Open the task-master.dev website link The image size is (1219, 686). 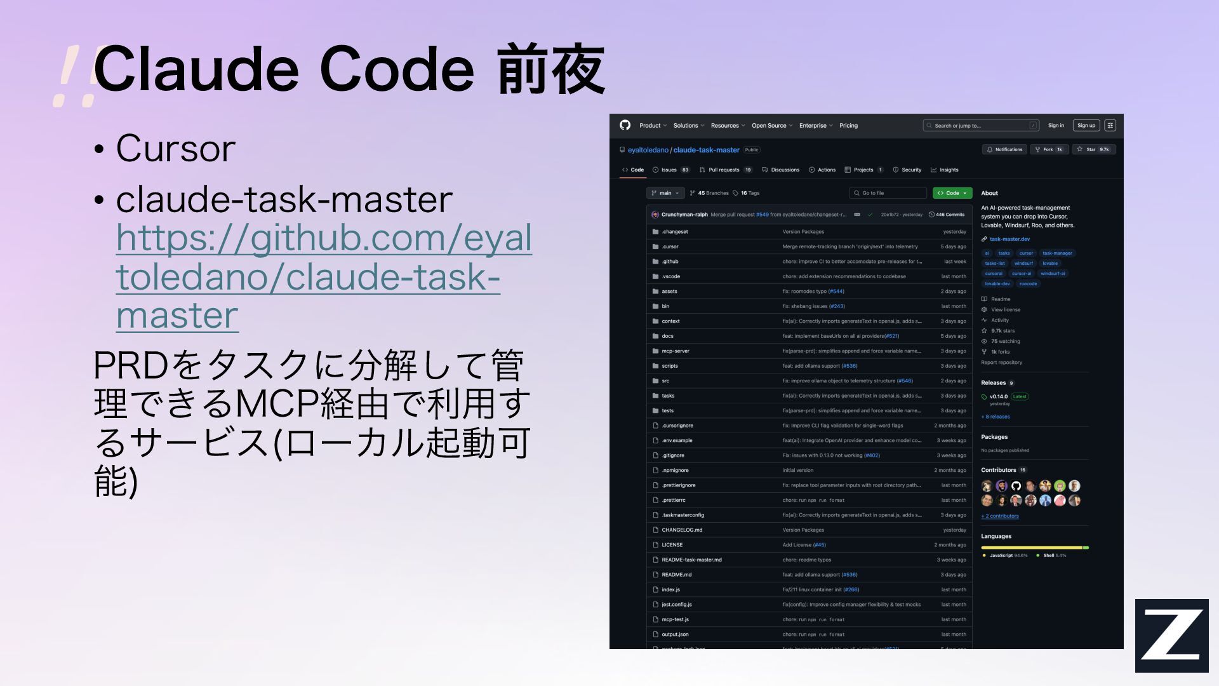[1009, 239]
